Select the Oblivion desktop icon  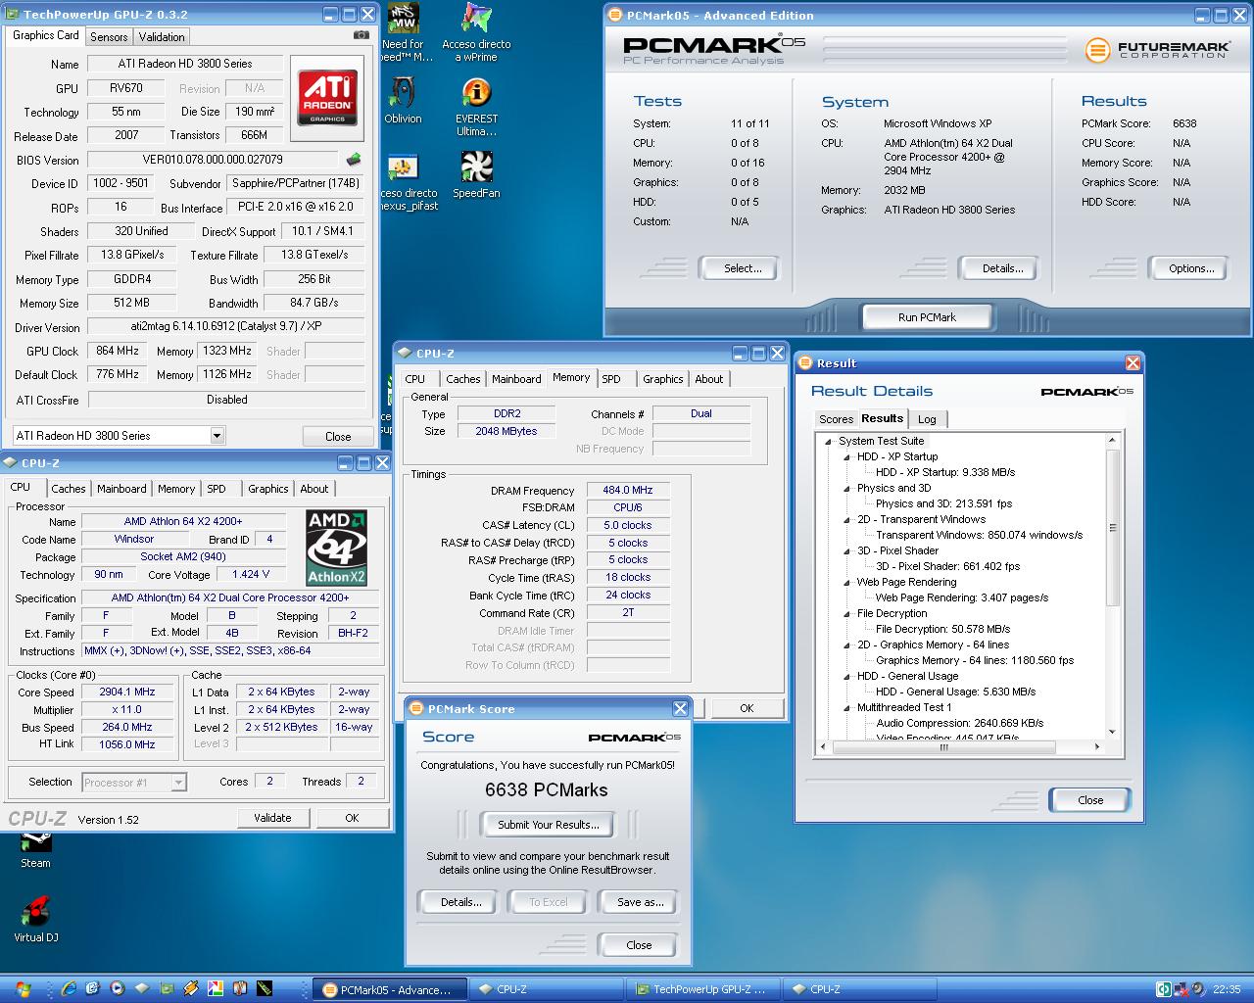[403, 101]
